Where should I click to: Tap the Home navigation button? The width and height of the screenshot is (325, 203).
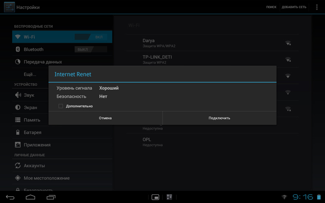point(30,197)
